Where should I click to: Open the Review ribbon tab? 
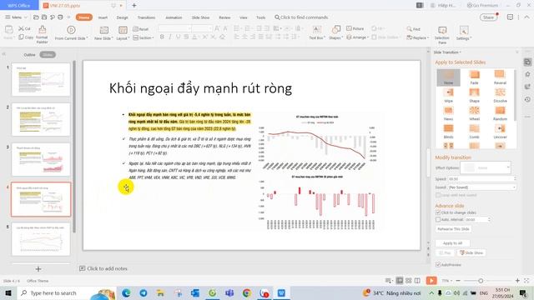click(224, 17)
